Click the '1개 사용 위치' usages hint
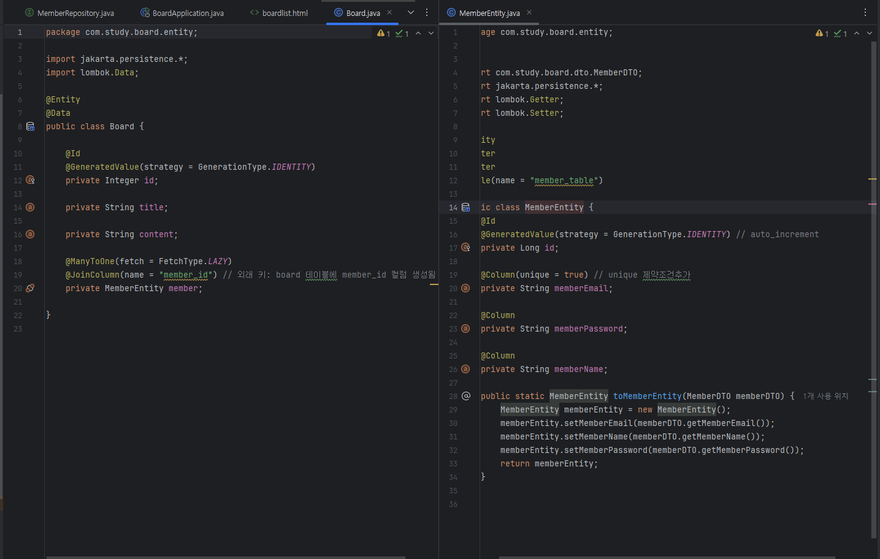 click(x=825, y=397)
